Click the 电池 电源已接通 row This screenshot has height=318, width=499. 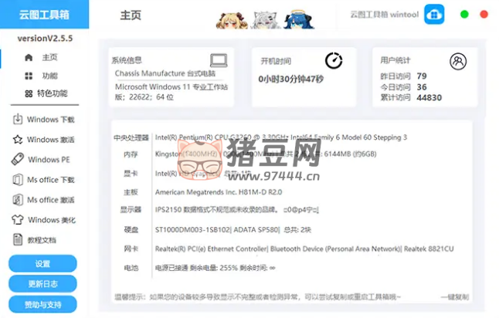click(199, 268)
